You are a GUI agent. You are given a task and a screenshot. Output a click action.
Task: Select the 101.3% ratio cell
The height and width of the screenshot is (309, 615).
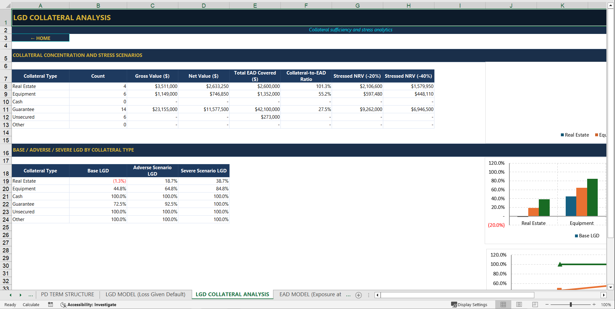point(306,86)
